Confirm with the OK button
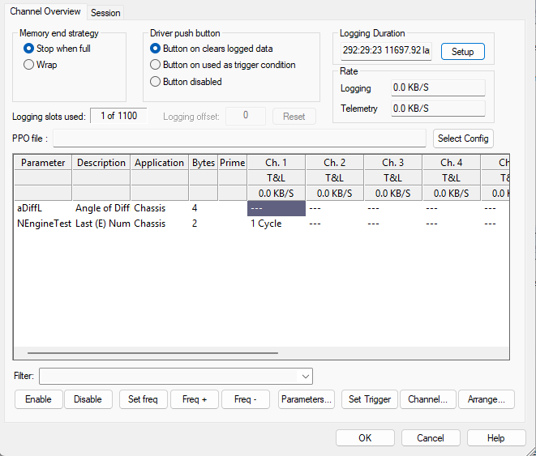The height and width of the screenshot is (456, 536). pyautogui.click(x=365, y=438)
